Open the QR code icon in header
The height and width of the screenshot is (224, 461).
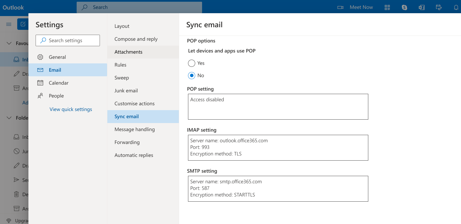click(x=387, y=7)
